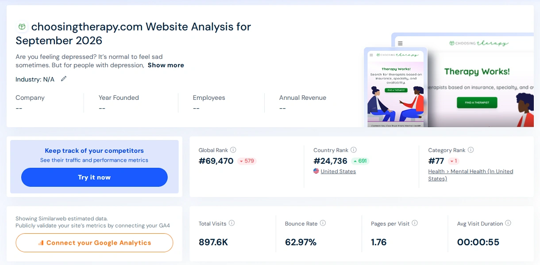
Task: Select the #69,470 global rank value
Action: pyautogui.click(x=216, y=161)
